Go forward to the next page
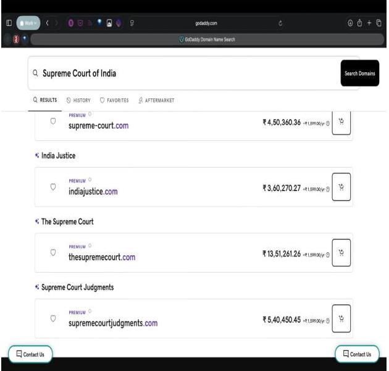Image resolution: width=389 pixels, height=371 pixels. (56, 23)
